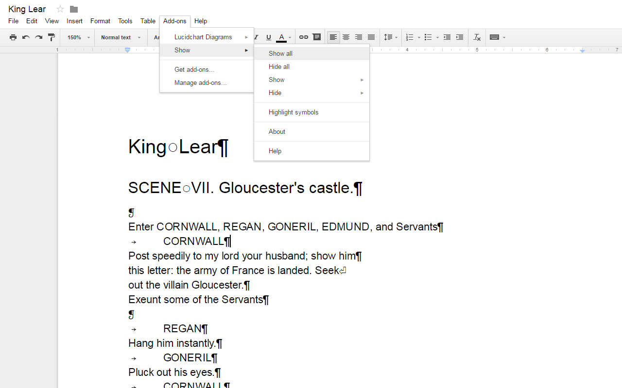Click the line "Hang him instantly."
The image size is (622, 388).
175,343
